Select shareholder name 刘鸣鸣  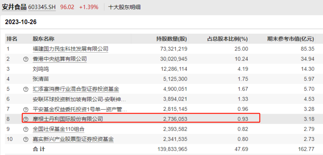pyautogui.click(x=41, y=69)
